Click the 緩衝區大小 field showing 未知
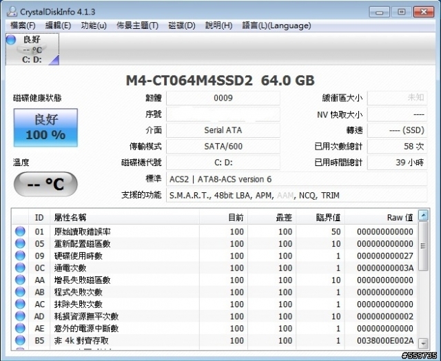This screenshot has width=441, height=361. click(x=397, y=98)
